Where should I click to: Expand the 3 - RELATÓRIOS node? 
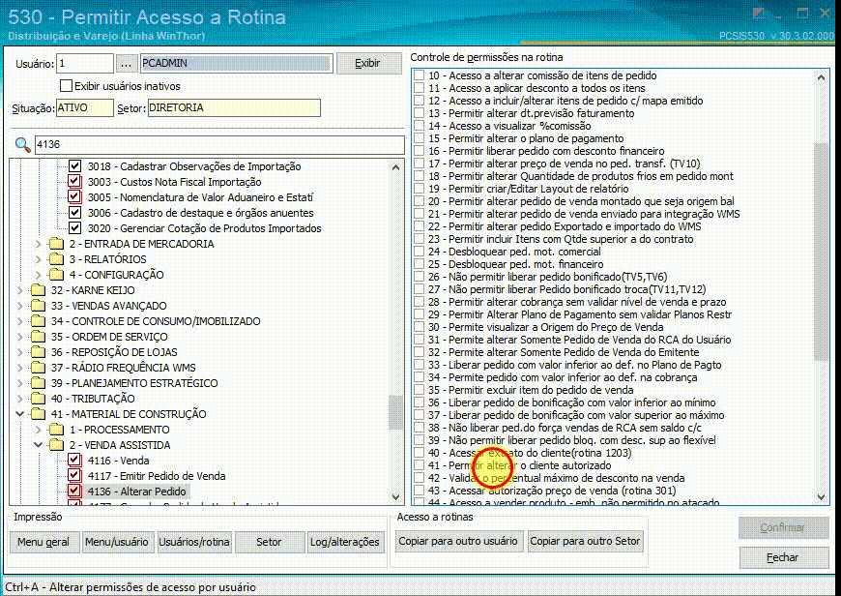point(38,259)
